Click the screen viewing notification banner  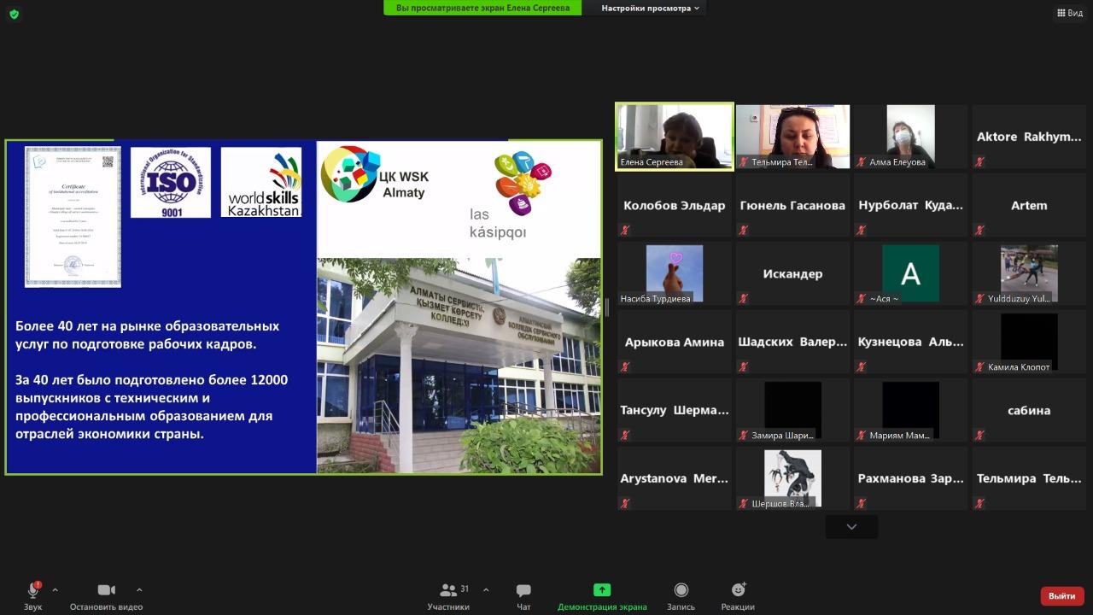tap(482, 9)
